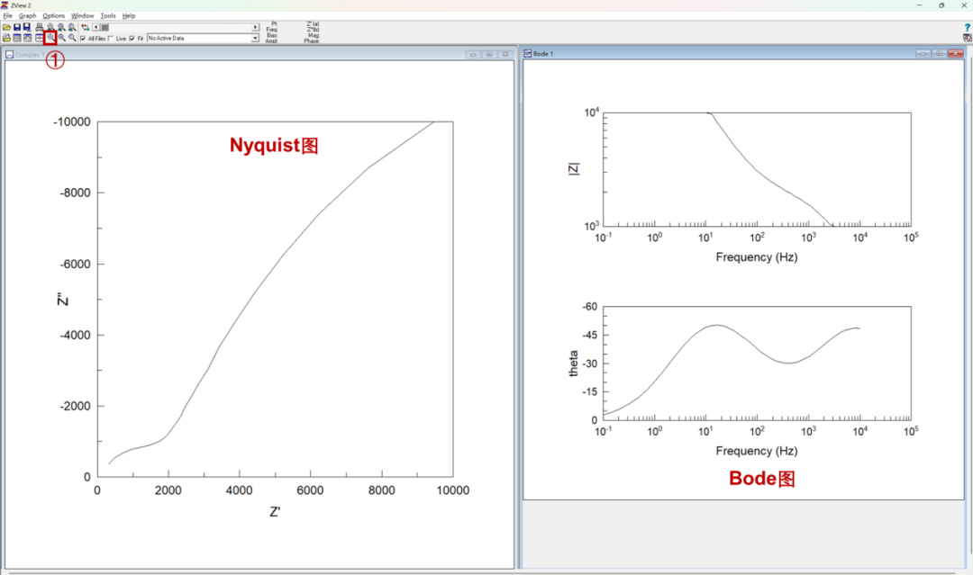Click the first floppy-disk save icon
The height and width of the screenshot is (575, 973).
[x=17, y=27]
